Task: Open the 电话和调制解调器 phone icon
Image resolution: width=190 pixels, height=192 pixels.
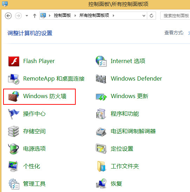Action: point(101,132)
